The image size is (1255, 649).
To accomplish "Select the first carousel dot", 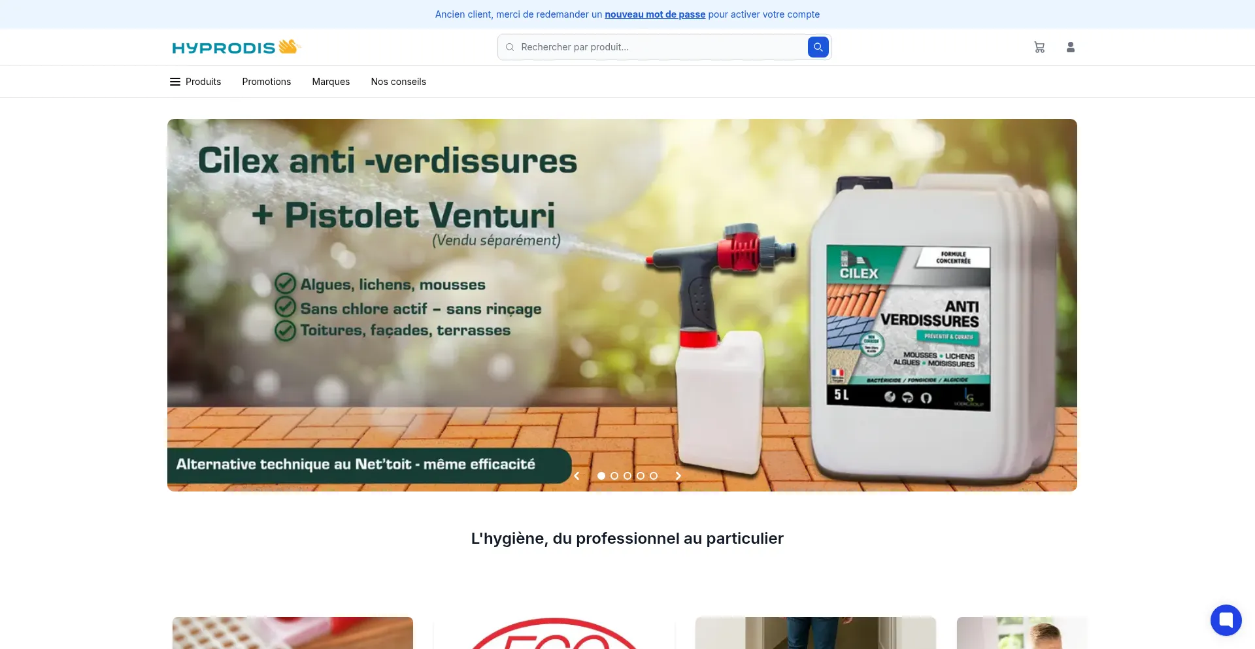I will tap(601, 476).
